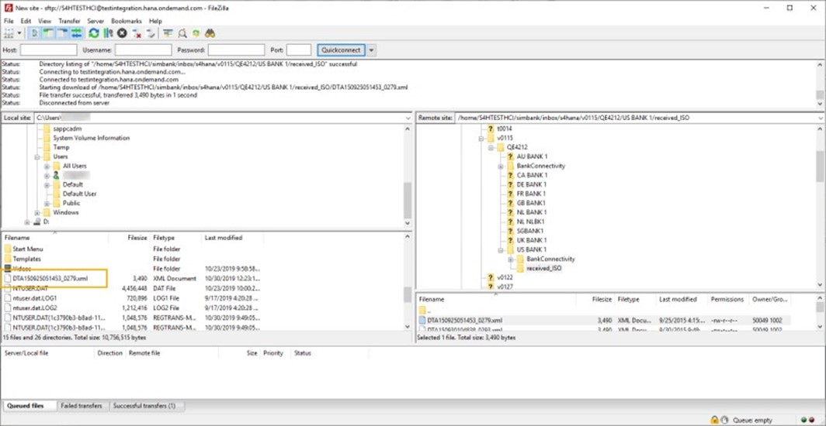The height and width of the screenshot is (426, 826).
Task: Click the disconnect from server icon
Action: coord(137,33)
